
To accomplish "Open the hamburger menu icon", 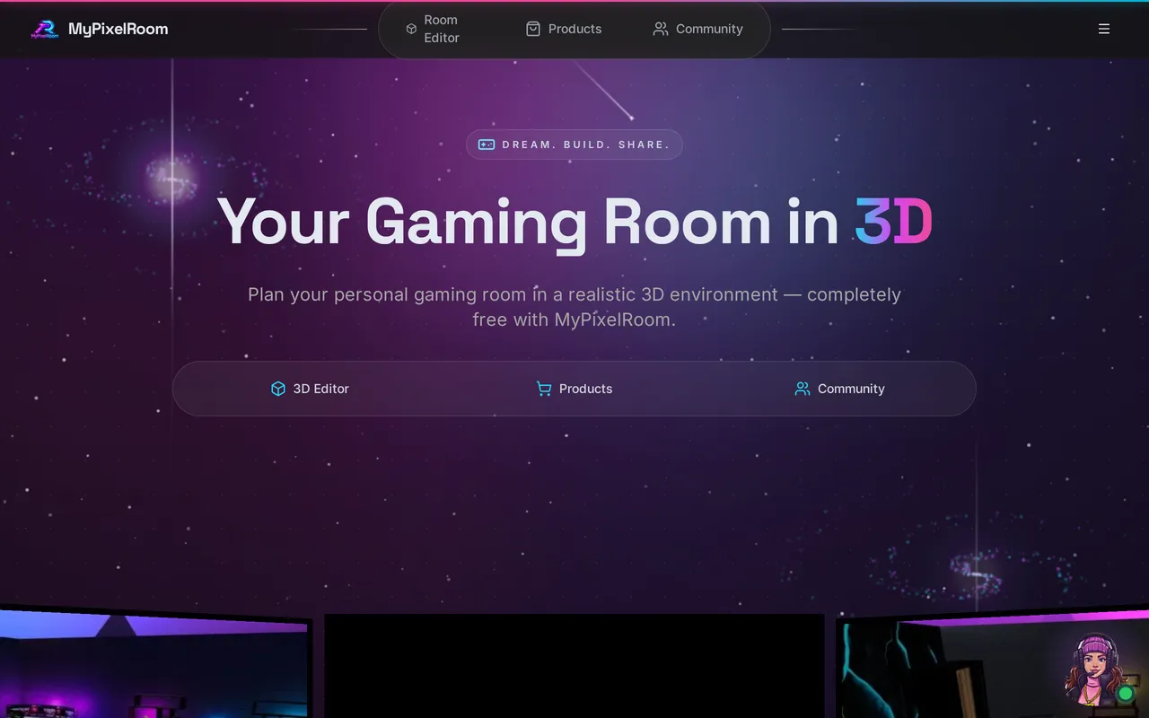I will pyautogui.click(x=1104, y=29).
